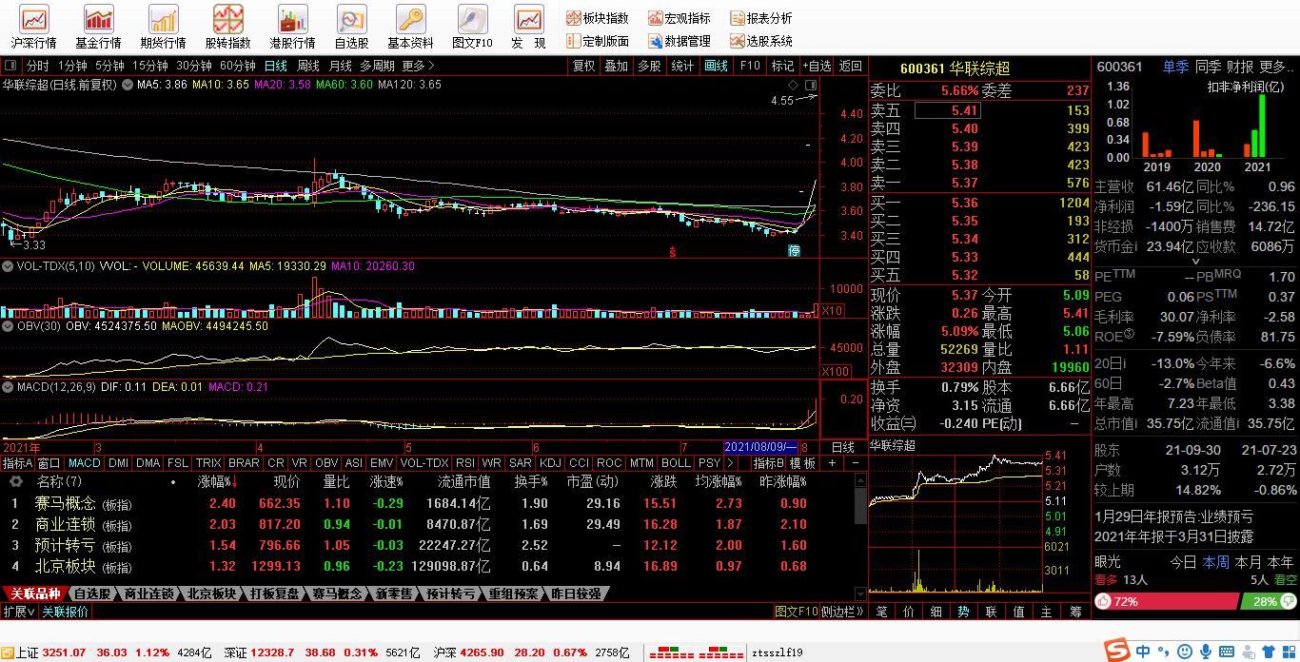Open 沪深行情 market quotes icon

click(x=33, y=27)
